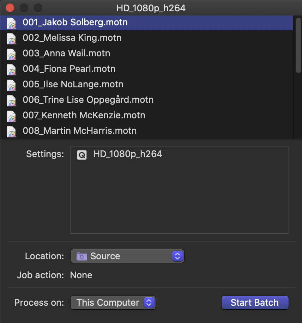This screenshot has height=323, width=302.
Task: Click the file icon beside 008_Martin McHarris.motn
Action: 11,131
